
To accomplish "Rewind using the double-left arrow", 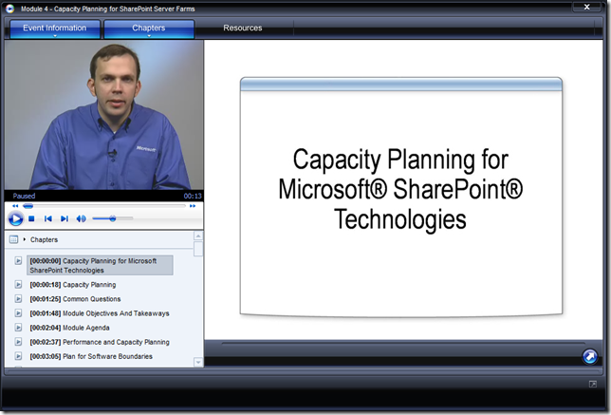I will [x=15, y=206].
